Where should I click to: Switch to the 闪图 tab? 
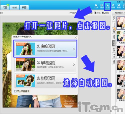point(5,8)
